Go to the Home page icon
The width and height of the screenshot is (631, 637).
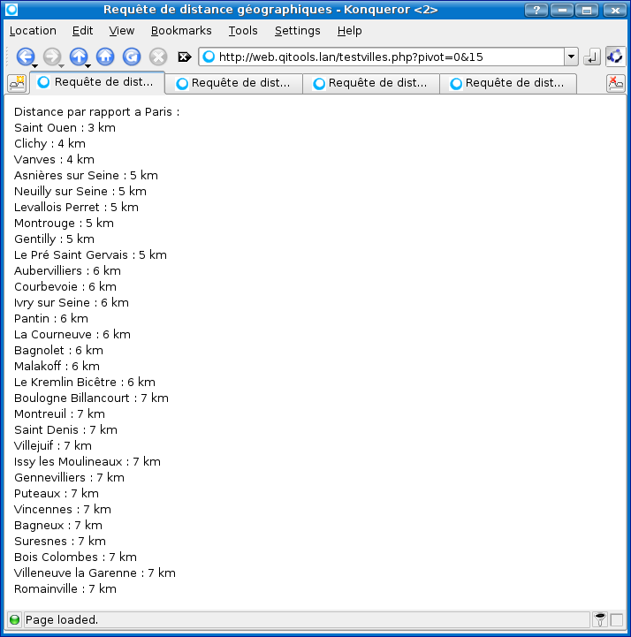(x=105, y=57)
